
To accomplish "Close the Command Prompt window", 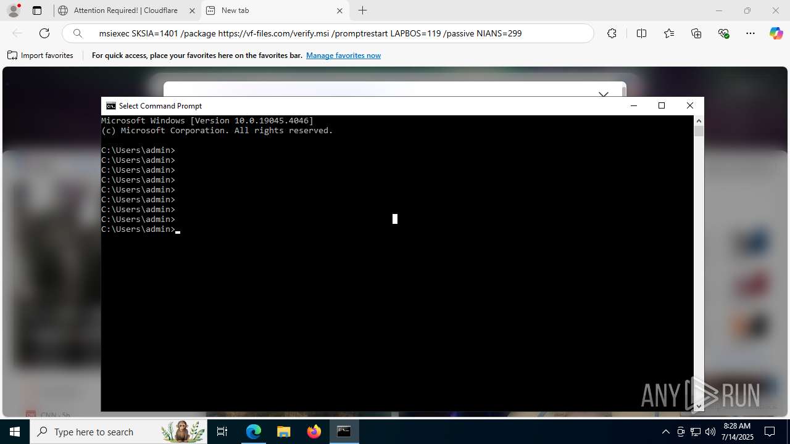I will click(690, 106).
